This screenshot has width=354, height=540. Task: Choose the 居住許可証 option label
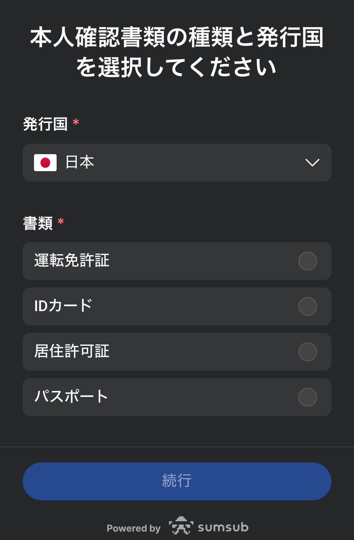tap(72, 351)
